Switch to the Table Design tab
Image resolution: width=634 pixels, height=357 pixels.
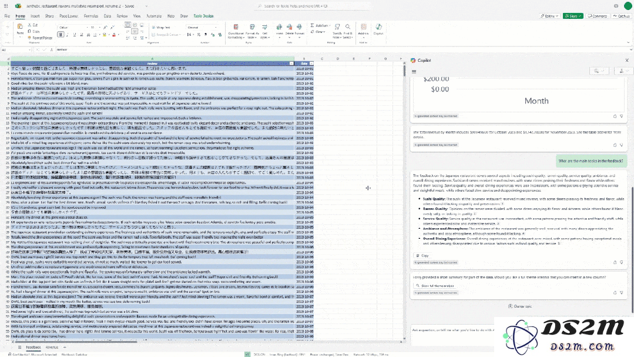coord(203,16)
